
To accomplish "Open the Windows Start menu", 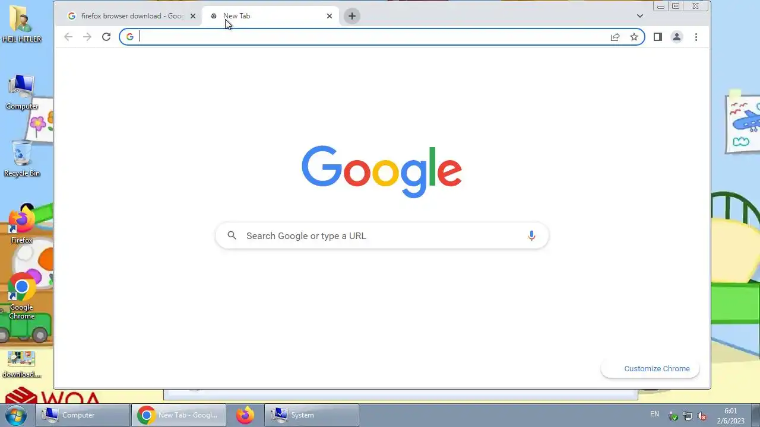I will pyautogui.click(x=15, y=415).
